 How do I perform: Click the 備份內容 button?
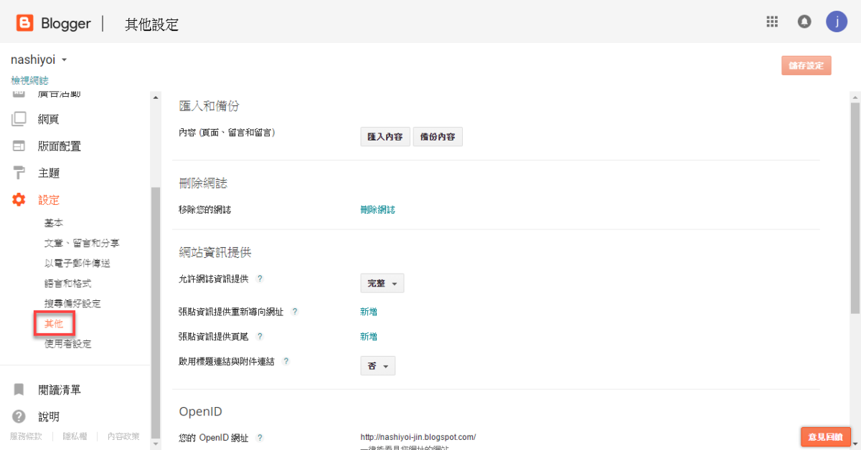(x=438, y=137)
